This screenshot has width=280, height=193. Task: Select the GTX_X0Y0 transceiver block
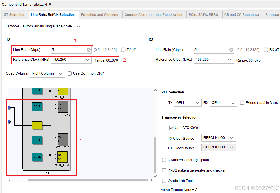63,157
